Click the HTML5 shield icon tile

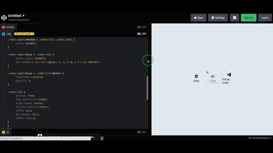(x=196, y=76)
